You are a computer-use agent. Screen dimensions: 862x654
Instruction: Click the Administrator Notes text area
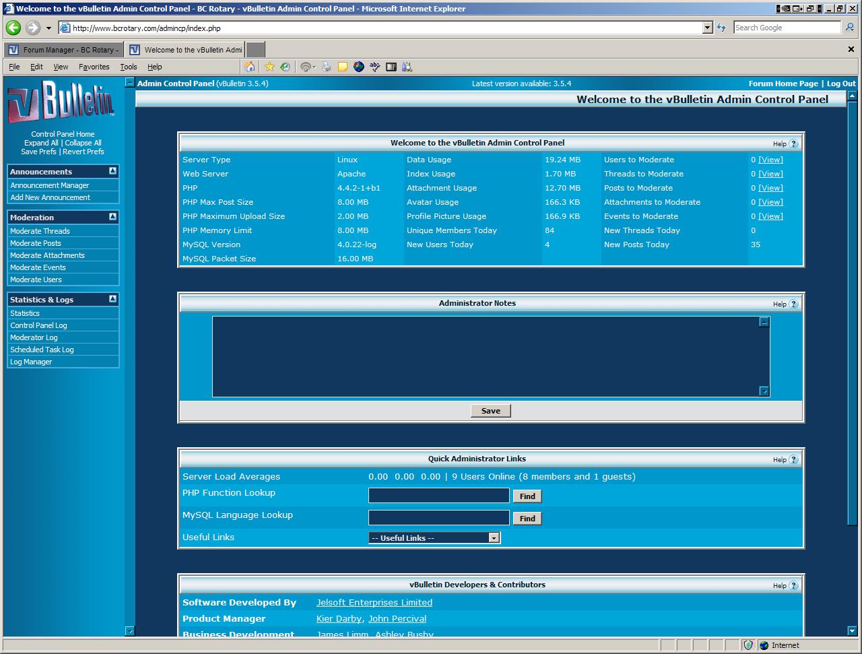pyautogui.click(x=491, y=356)
